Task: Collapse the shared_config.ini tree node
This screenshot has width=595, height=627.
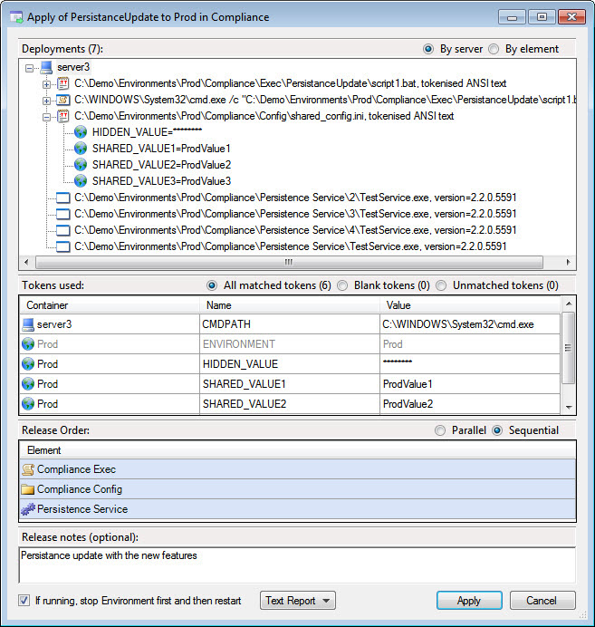Action: 47,117
